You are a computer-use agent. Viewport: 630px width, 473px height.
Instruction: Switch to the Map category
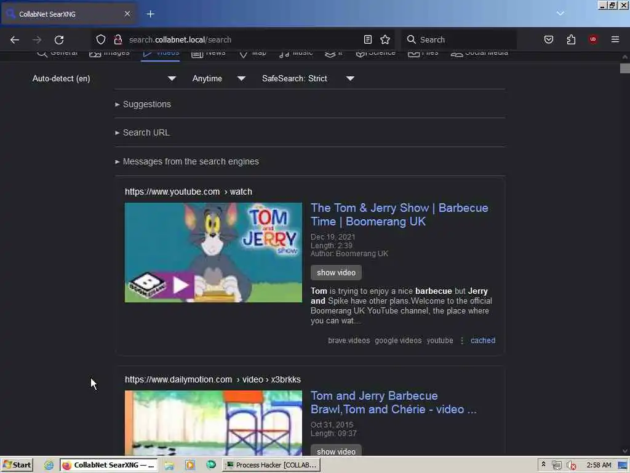coord(252,53)
